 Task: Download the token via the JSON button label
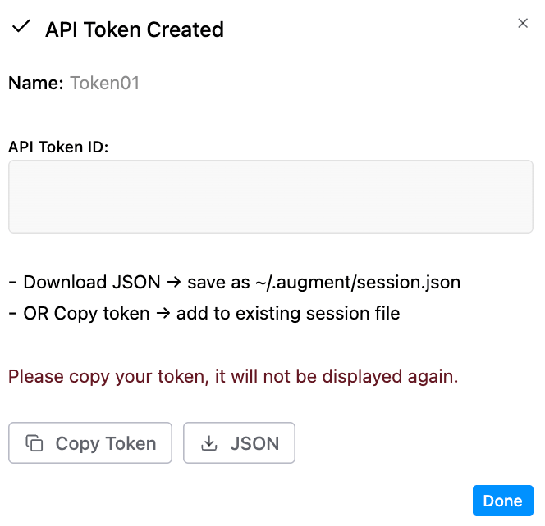click(x=254, y=443)
